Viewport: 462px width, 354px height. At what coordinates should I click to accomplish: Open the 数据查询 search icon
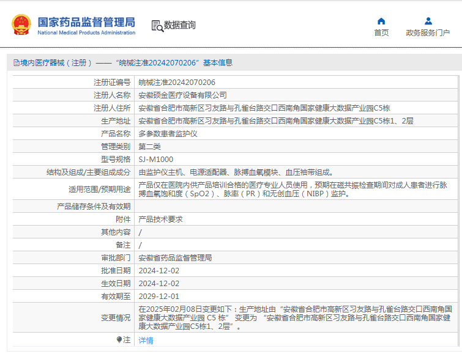[157, 26]
